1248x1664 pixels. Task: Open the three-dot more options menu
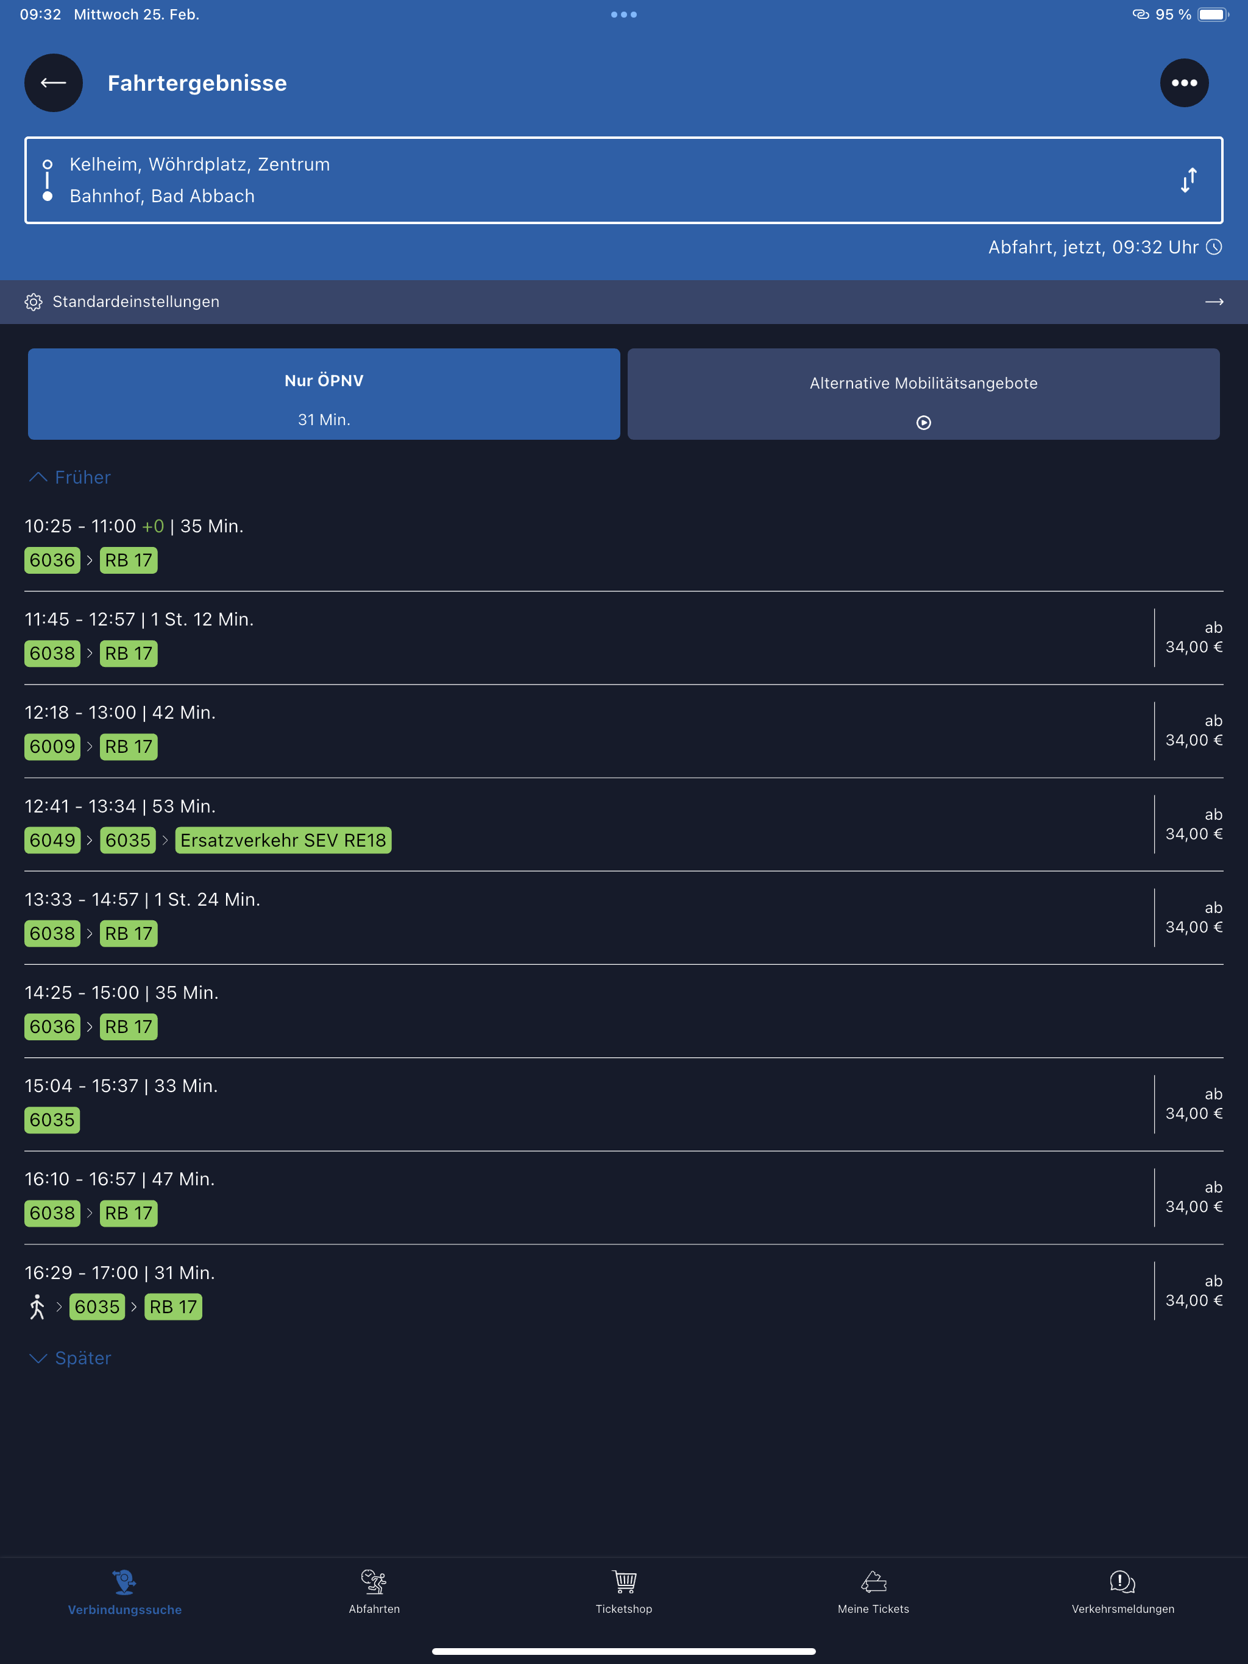(1184, 83)
